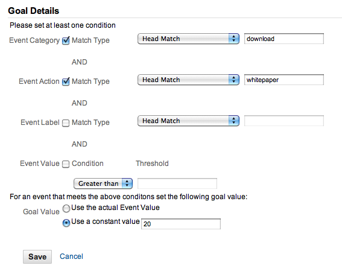Click stepper arrows on Event Label dropdown
Viewport: 342px width, 274px height.
click(x=234, y=121)
